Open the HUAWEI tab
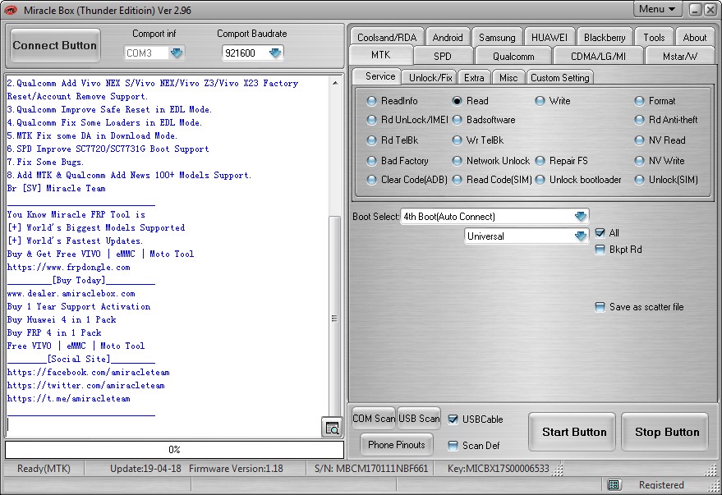The height and width of the screenshot is (495, 722). (x=550, y=37)
